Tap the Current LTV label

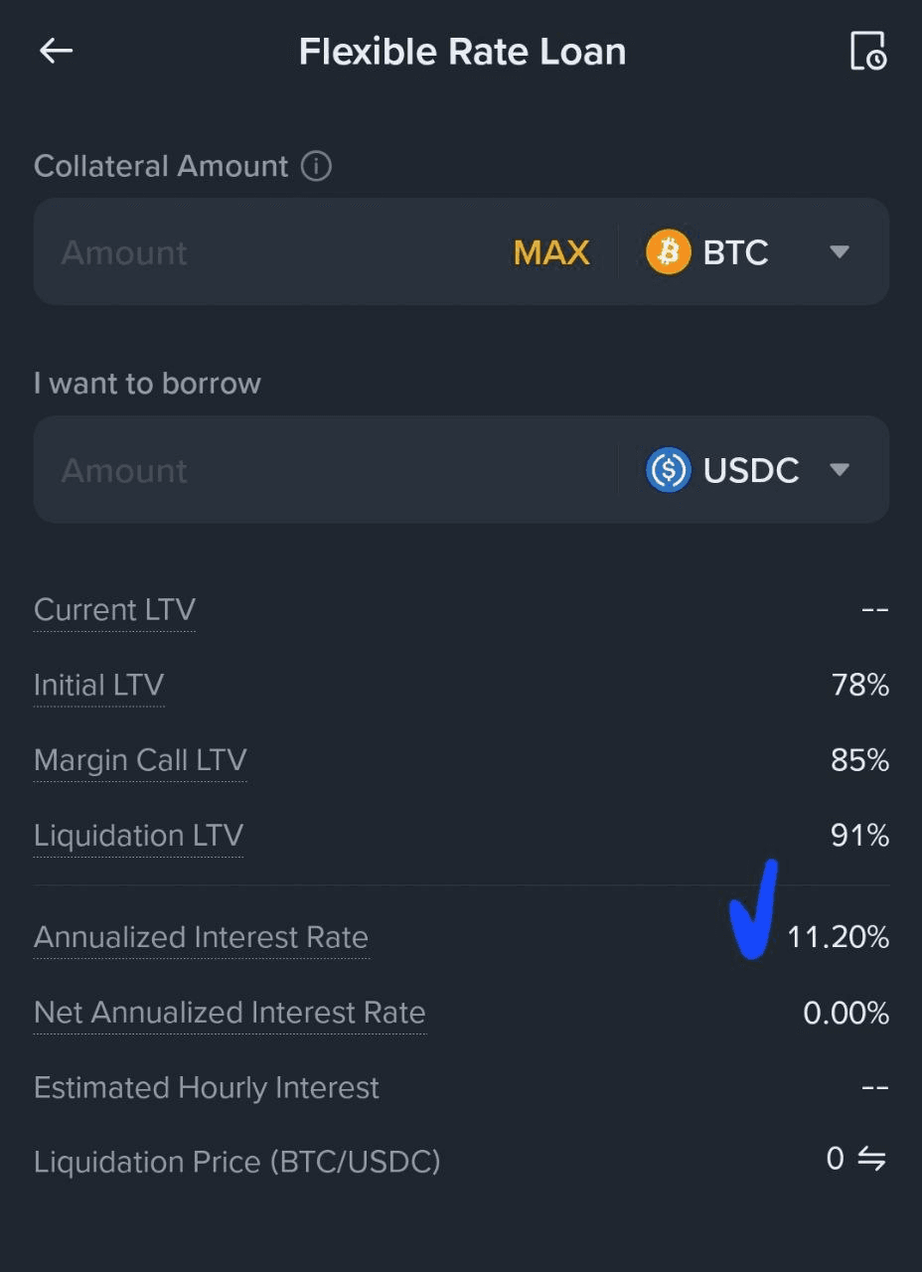114,610
